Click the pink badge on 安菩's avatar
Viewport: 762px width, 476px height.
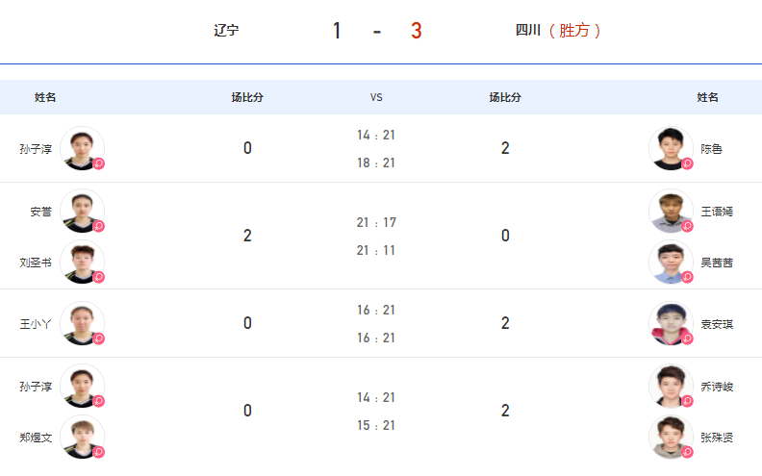(99, 226)
